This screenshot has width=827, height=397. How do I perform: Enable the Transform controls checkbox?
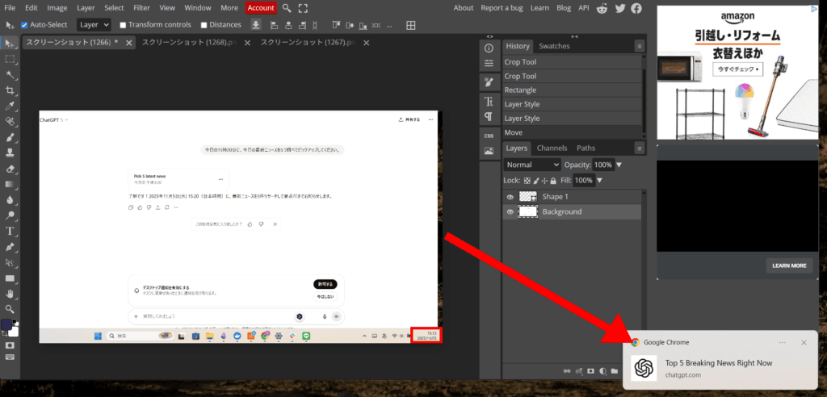123,25
